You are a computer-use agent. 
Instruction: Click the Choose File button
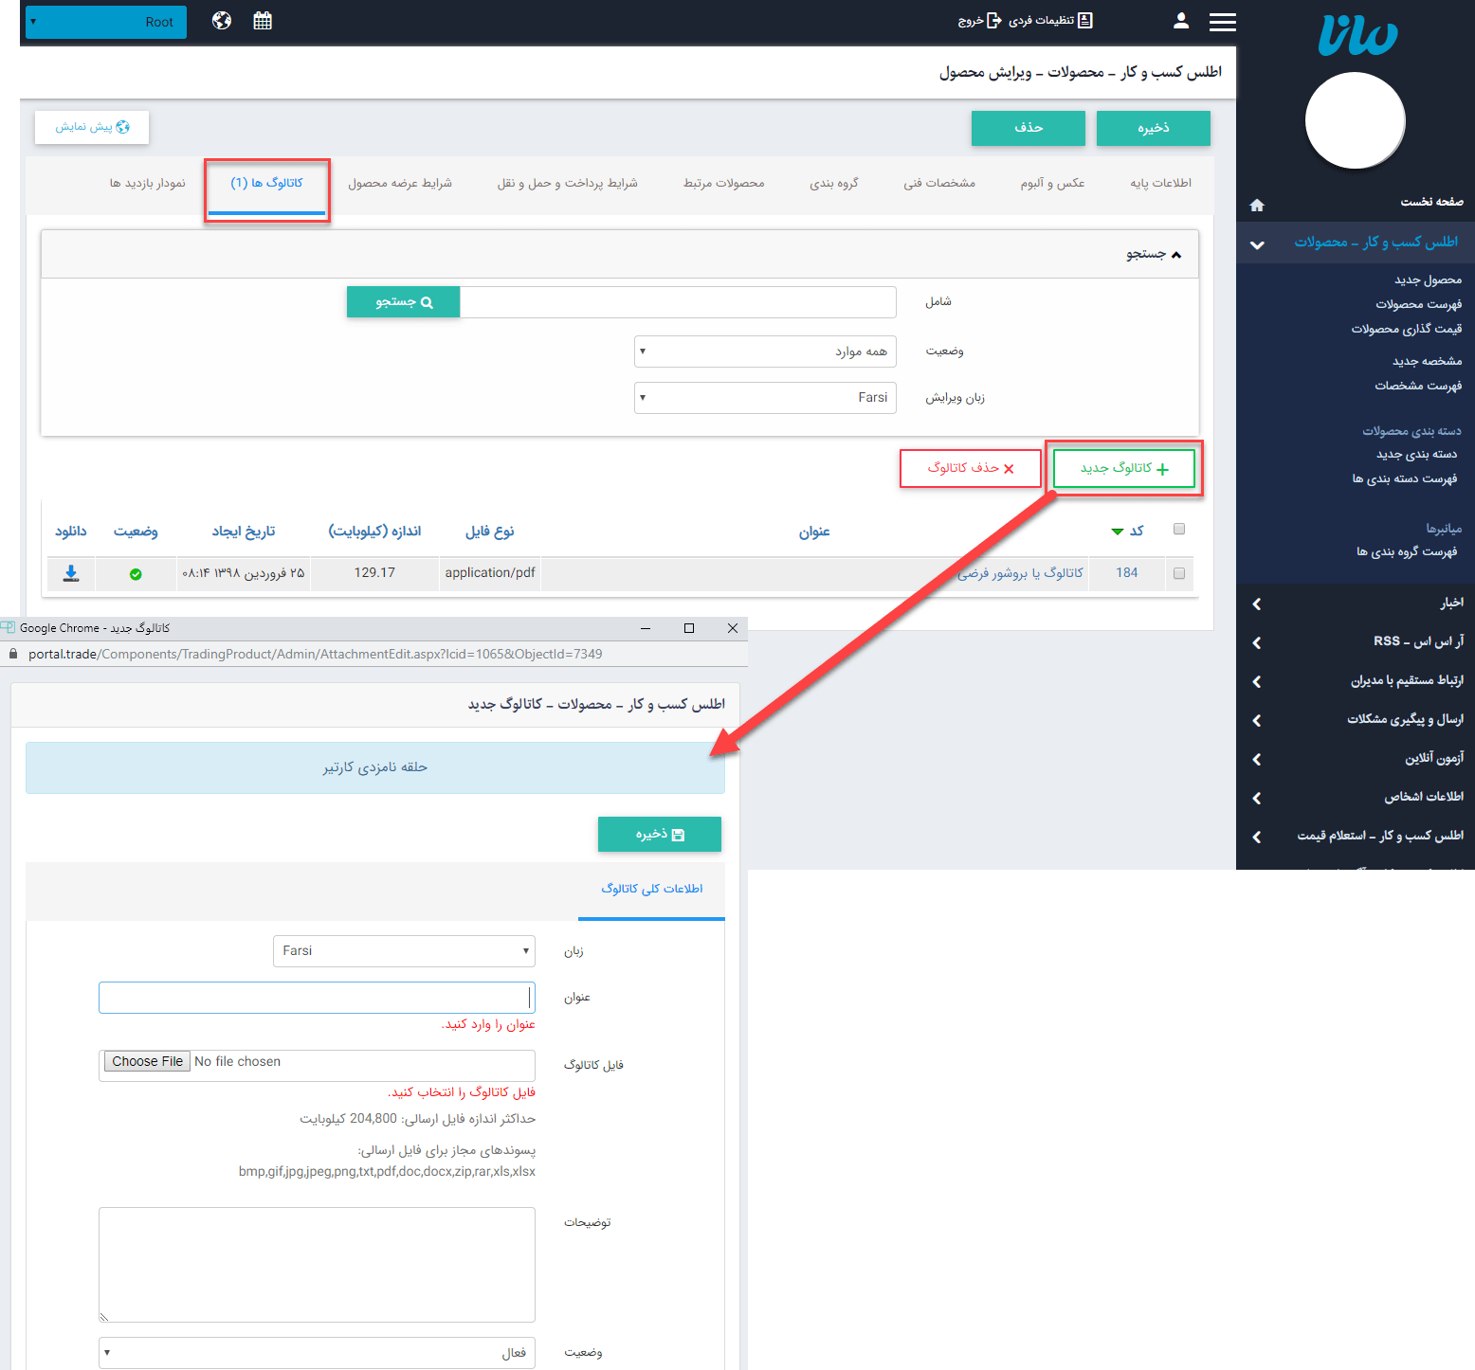click(147, 1062)
